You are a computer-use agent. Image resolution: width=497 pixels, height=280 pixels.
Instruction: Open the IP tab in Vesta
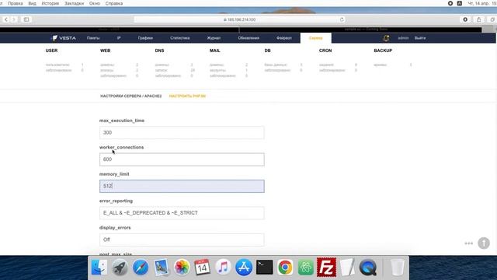coord(119,38)
